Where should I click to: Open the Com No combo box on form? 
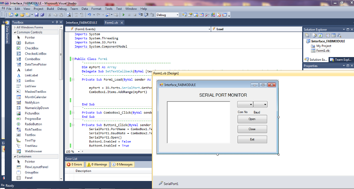point(245,104)
